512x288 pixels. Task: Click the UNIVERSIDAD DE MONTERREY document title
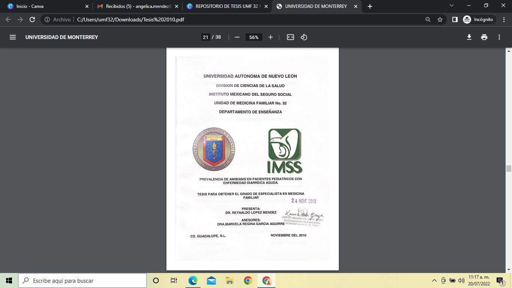point(62,37)
